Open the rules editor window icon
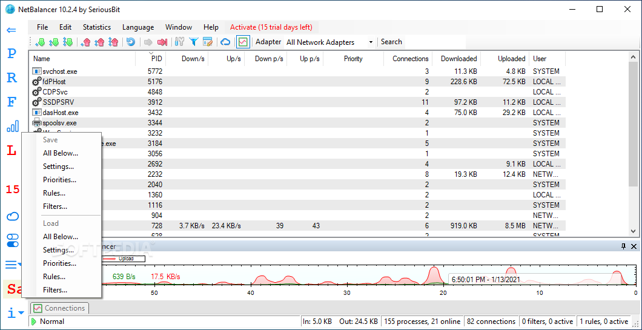The width and height of the screenshot is (642, 330). pos(208,42)
